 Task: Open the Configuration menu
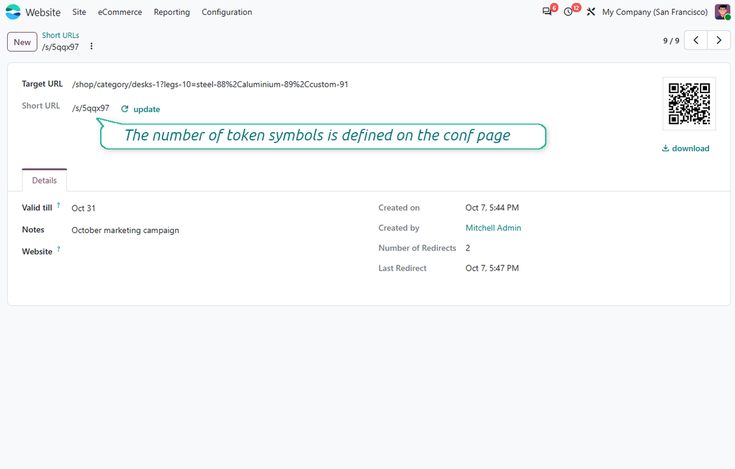[x=227, y=12]
